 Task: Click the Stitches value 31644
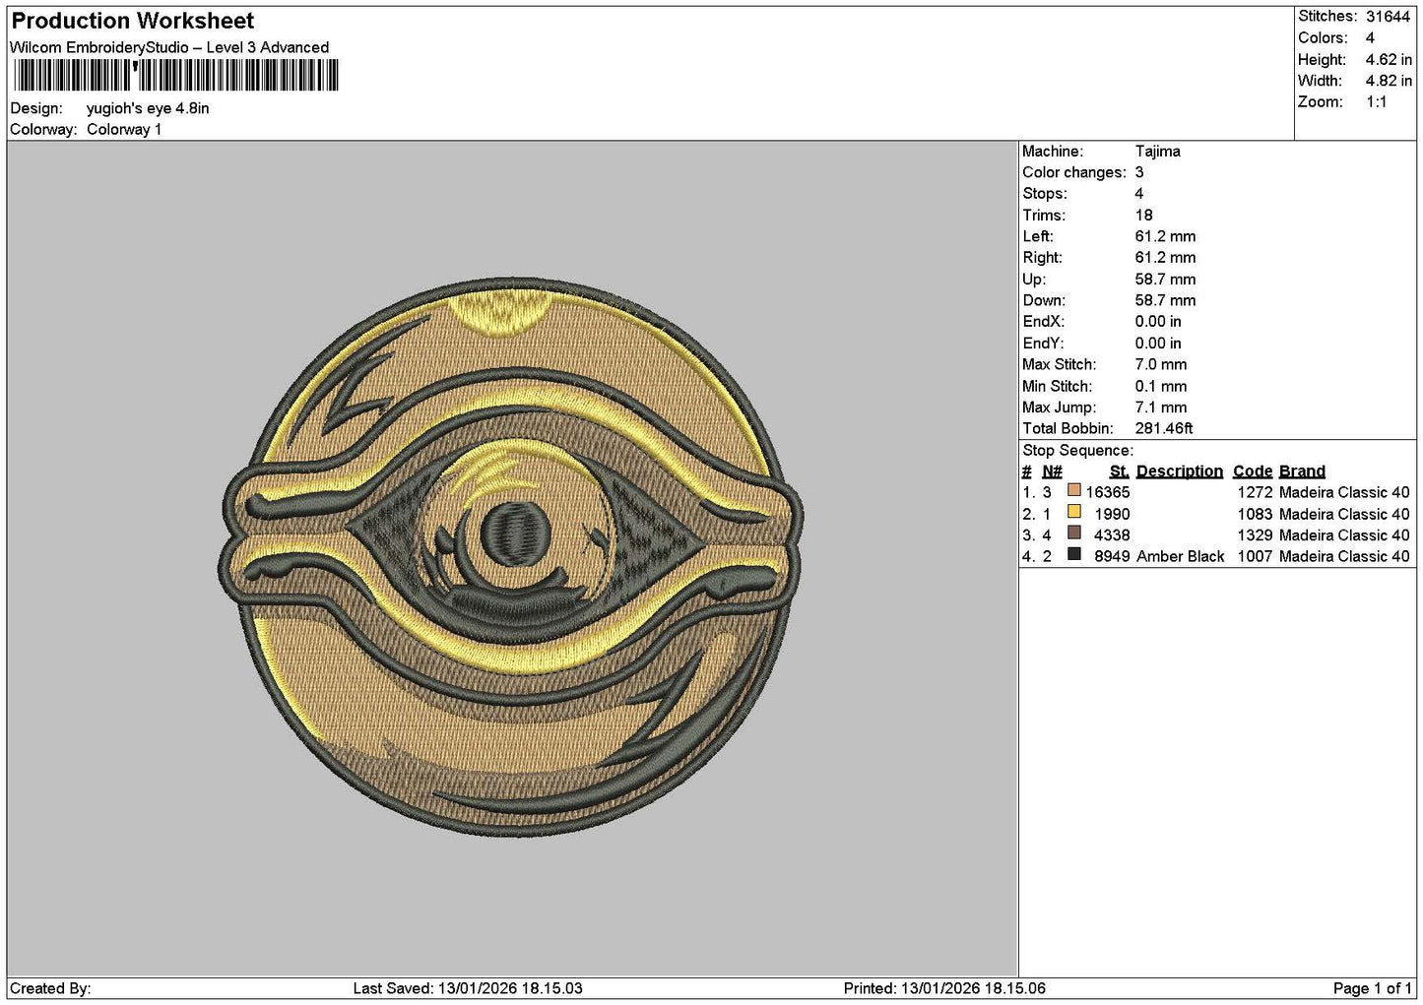coord(1389,17)
